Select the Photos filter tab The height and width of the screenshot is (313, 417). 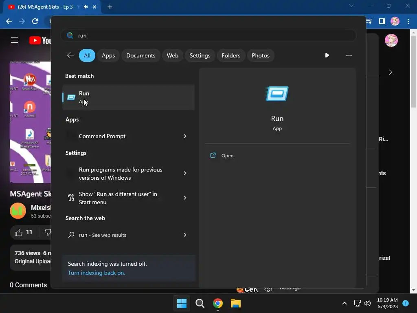260,55
